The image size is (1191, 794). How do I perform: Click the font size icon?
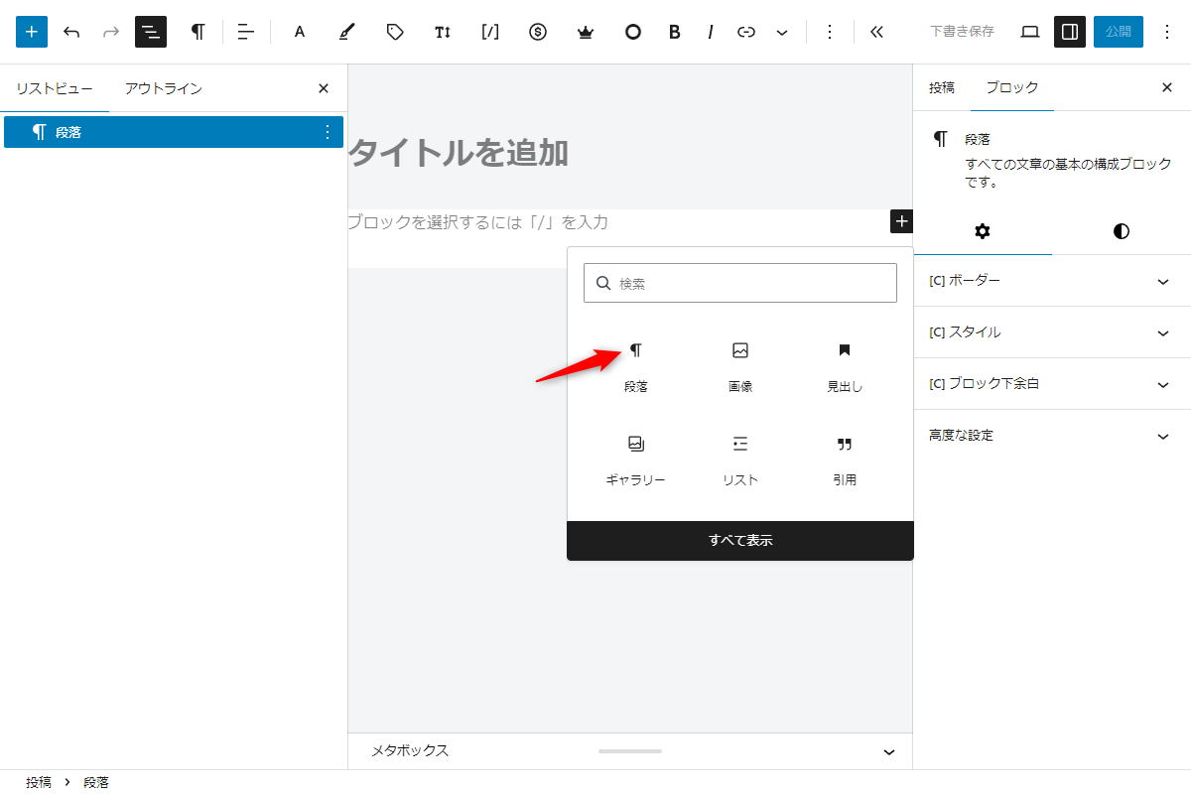443,32
